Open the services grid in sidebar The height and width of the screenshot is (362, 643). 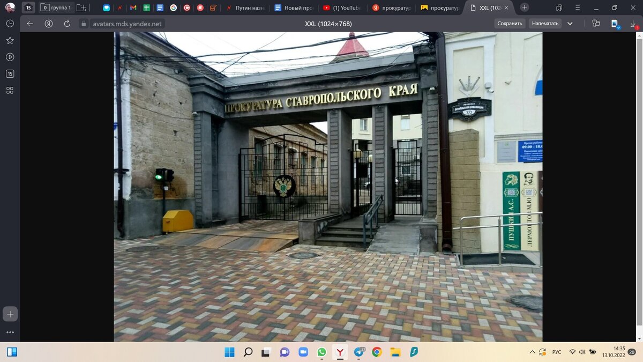10,90
